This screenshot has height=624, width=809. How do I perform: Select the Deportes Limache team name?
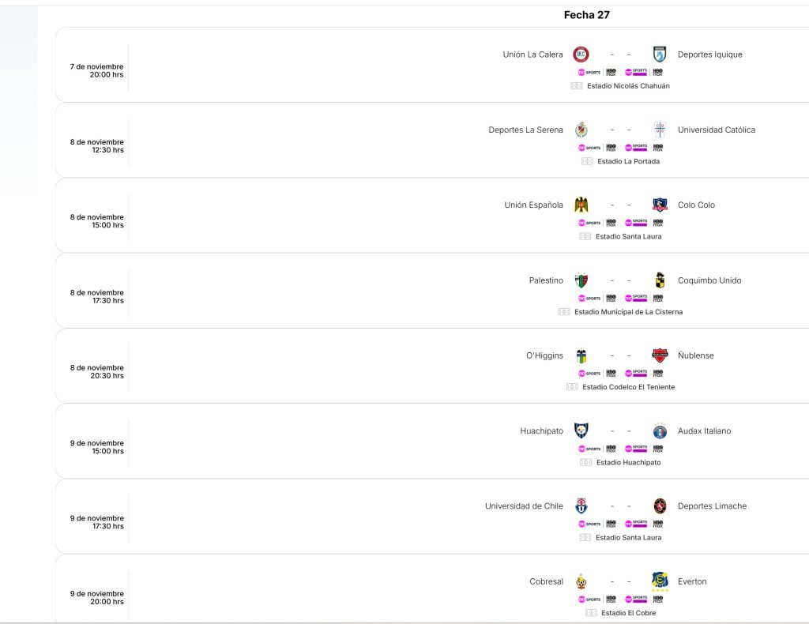712,506
